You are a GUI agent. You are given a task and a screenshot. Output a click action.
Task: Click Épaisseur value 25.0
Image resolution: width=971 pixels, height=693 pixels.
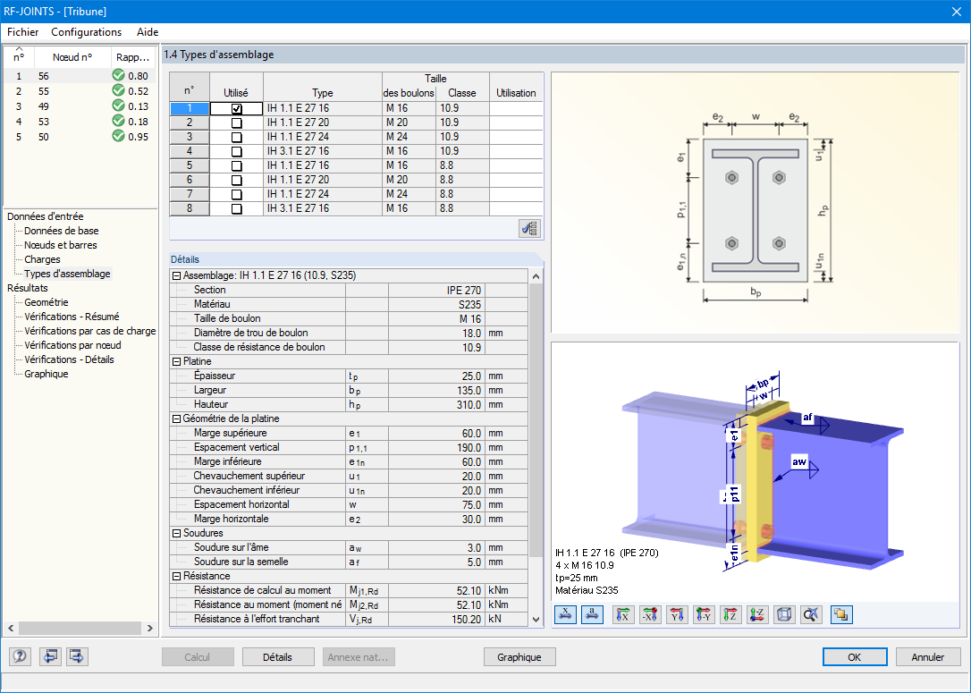[x=436, y=376]
